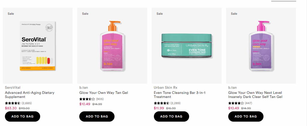Add Glow Your Own Way Tan Gel to bag
Viewport: 307px width, 126px height.
coord(97,116)
